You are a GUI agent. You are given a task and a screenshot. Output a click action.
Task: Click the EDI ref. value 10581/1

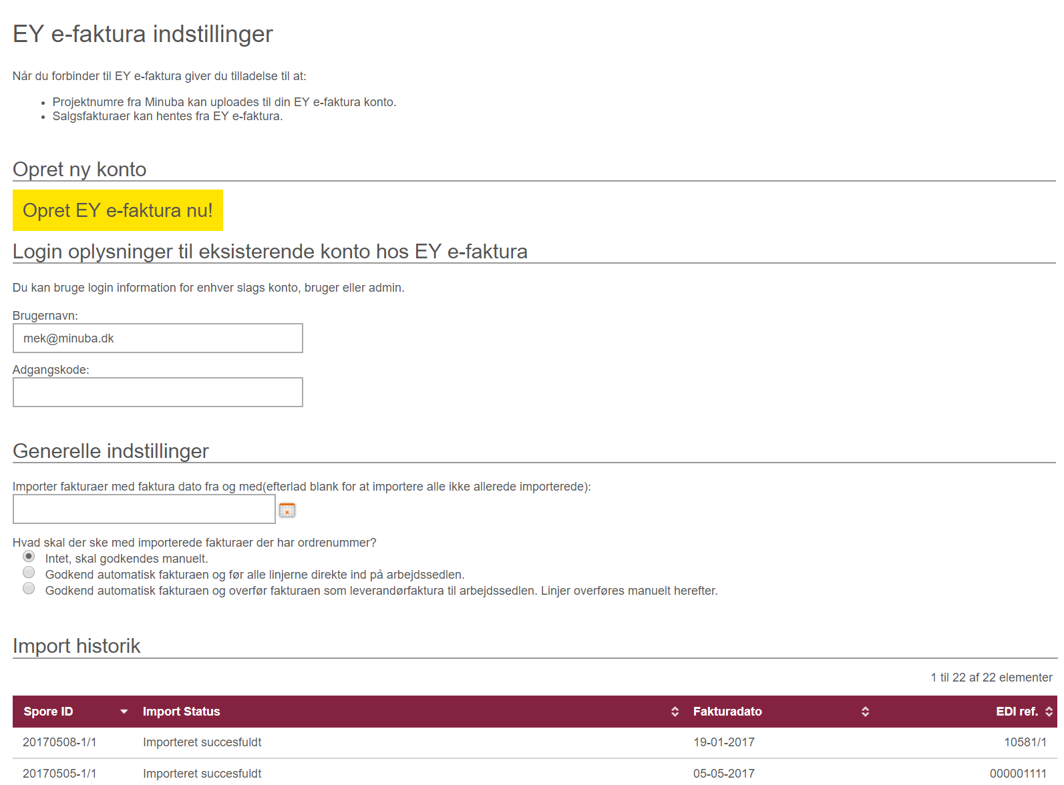(x=1025, y=742)
